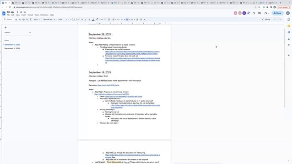The width and height of the screenshot is (292, 164).
Task: Print the document via toolbar icon
Action: [x=23, y=19]
